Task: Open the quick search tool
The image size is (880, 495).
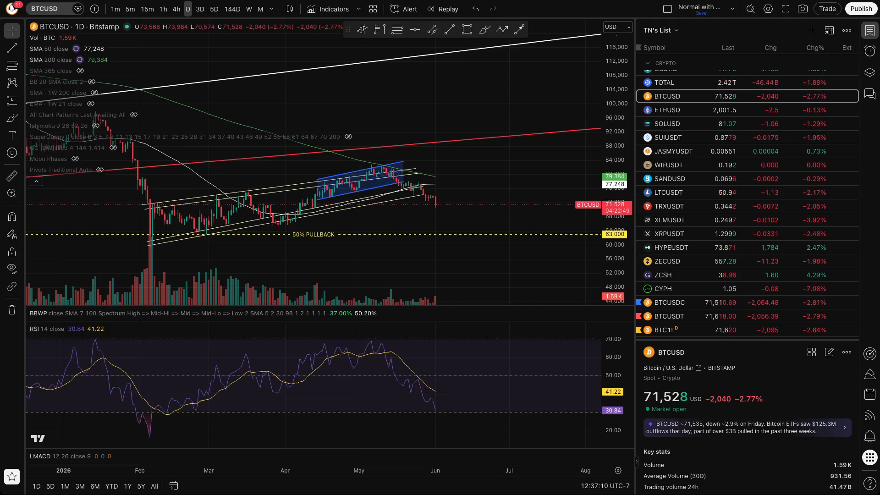Action: tap(750, 9)
